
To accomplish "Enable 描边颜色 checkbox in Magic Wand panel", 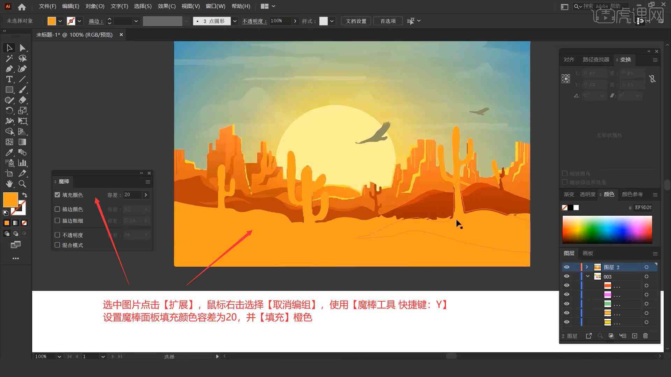I will [58, 209].
